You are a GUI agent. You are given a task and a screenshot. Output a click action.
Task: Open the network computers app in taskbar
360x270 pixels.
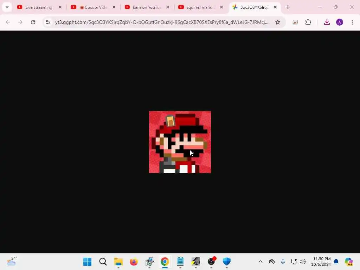(149, 262)
